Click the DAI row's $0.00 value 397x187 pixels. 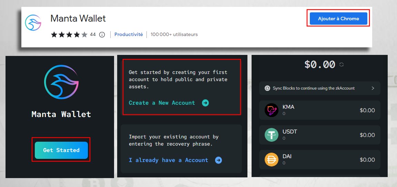[x=367, y=160]
